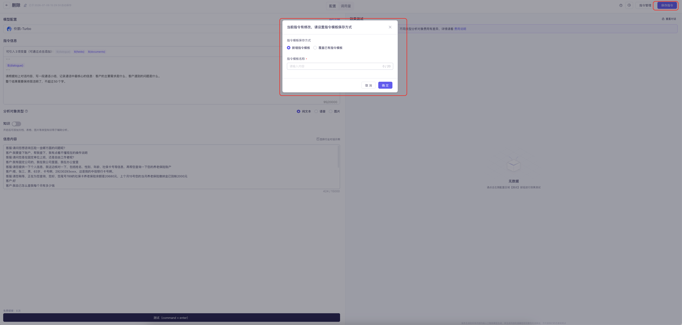Click the 已于2026-07-09 15:29:30自动保存 text
Viewport: 682px width, 325px height.
pos(50,5)
